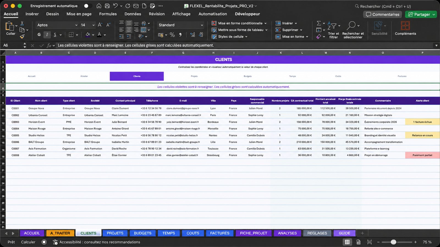Click the name box showing A6
The height and width of the screenshot is (247, 440).
point(12,45)
